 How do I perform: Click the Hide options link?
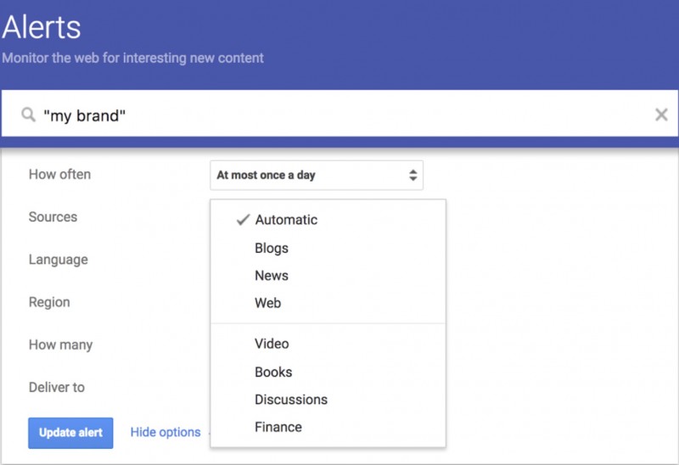tap(166, 433)
